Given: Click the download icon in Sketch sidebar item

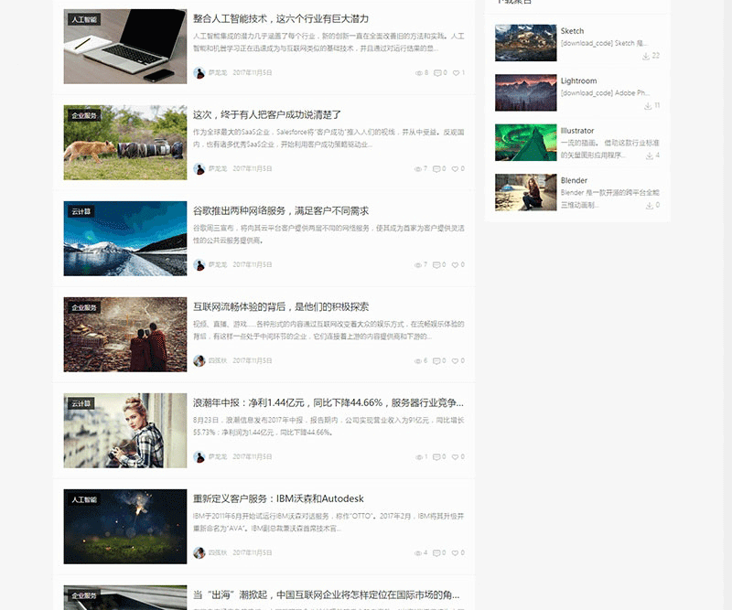Looking at the screenshot, I should 646,56.
